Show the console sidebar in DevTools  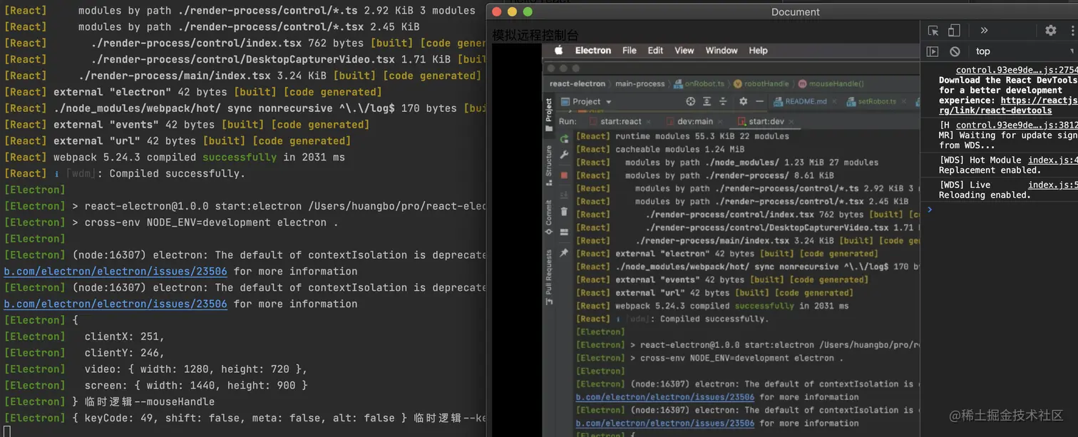click(x=933, y=51)
